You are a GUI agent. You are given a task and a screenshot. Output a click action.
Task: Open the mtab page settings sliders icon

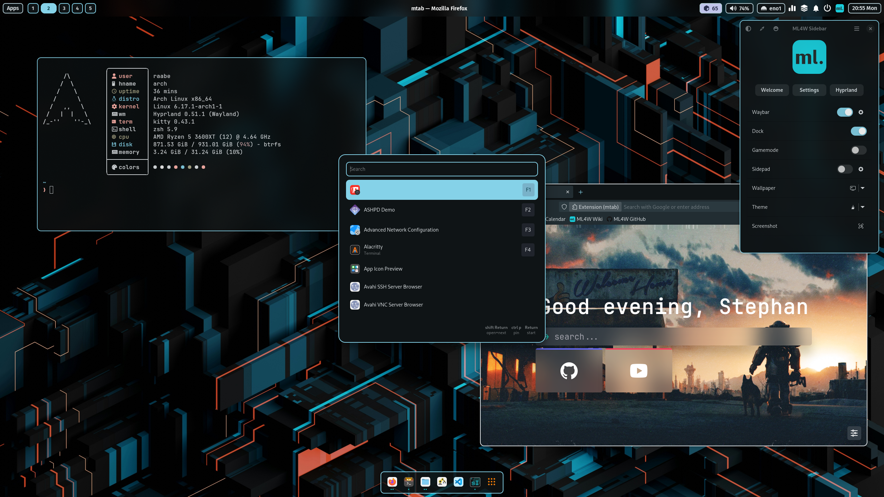(x=854, y=433)
